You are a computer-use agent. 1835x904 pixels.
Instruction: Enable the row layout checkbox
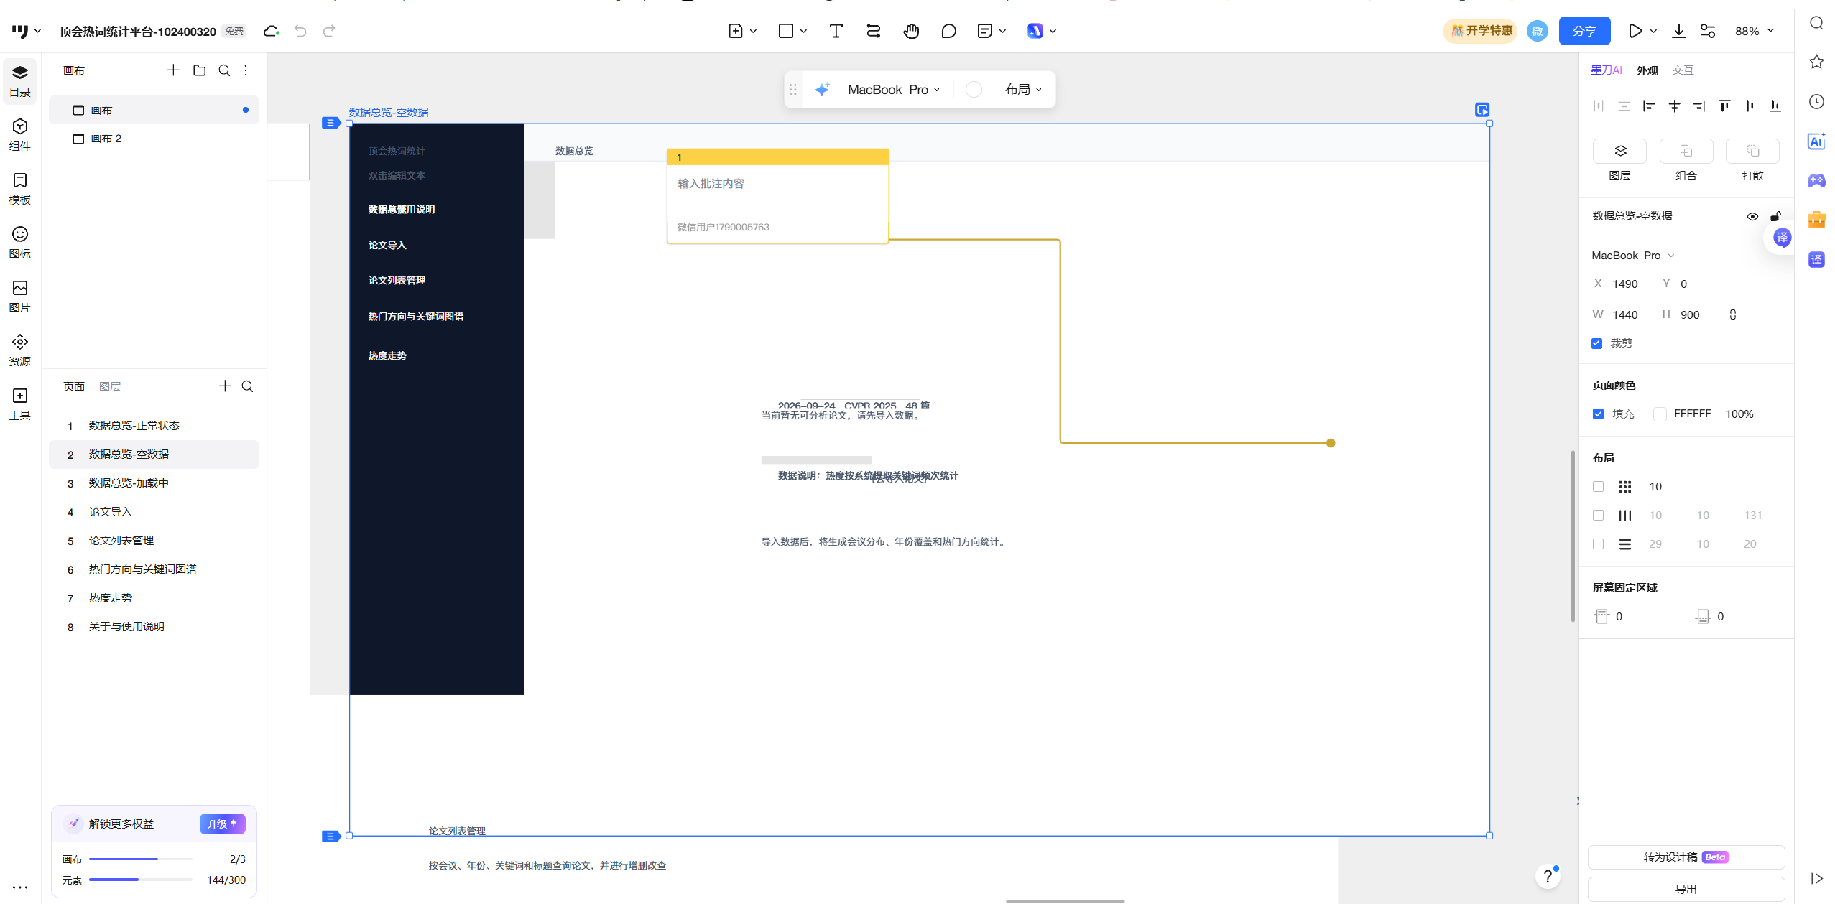1598,544
